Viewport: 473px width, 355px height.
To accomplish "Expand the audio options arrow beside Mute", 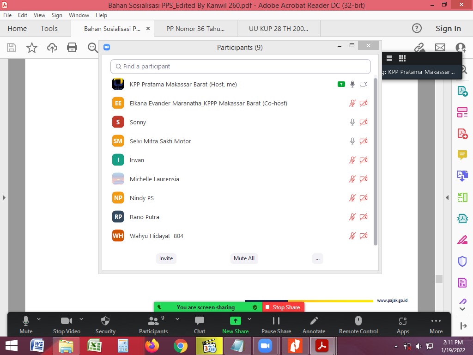I will (x=39, y=319).
